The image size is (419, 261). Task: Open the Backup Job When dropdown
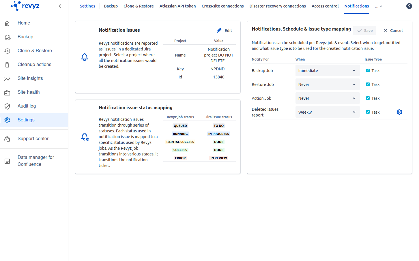pos(328,70)
